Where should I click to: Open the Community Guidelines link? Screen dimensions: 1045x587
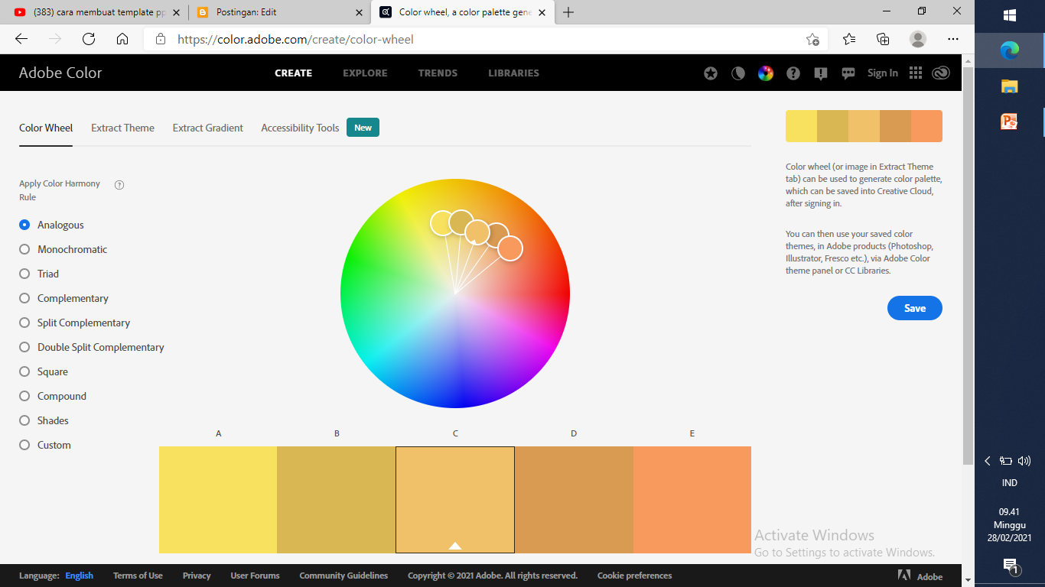[x=343, y=576]
